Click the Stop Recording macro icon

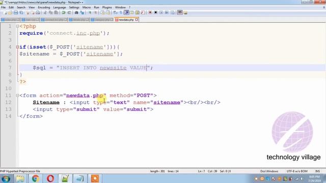[155, 13]
